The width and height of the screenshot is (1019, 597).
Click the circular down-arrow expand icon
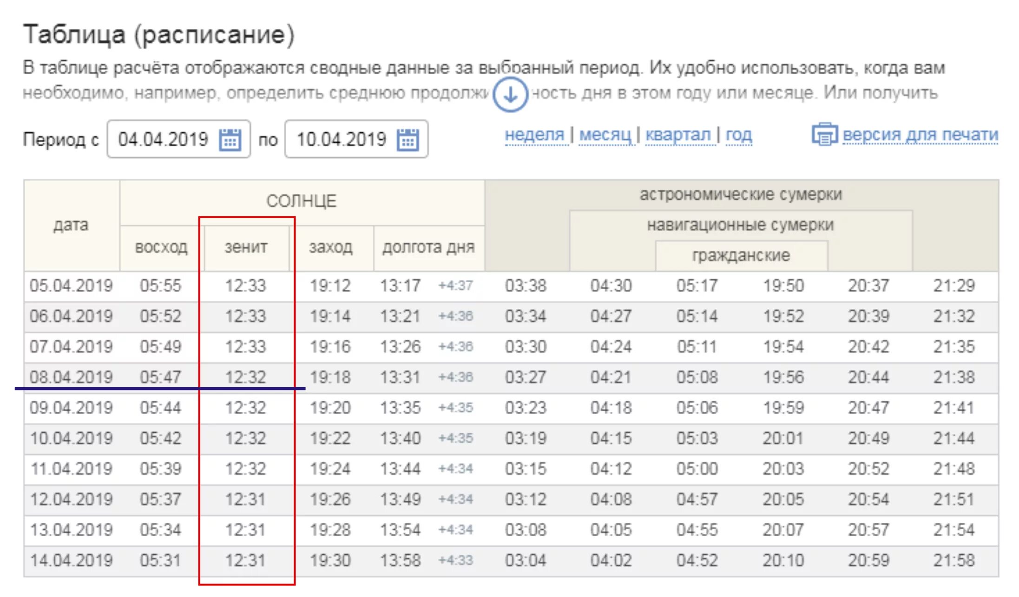click(x=510, y=95)
